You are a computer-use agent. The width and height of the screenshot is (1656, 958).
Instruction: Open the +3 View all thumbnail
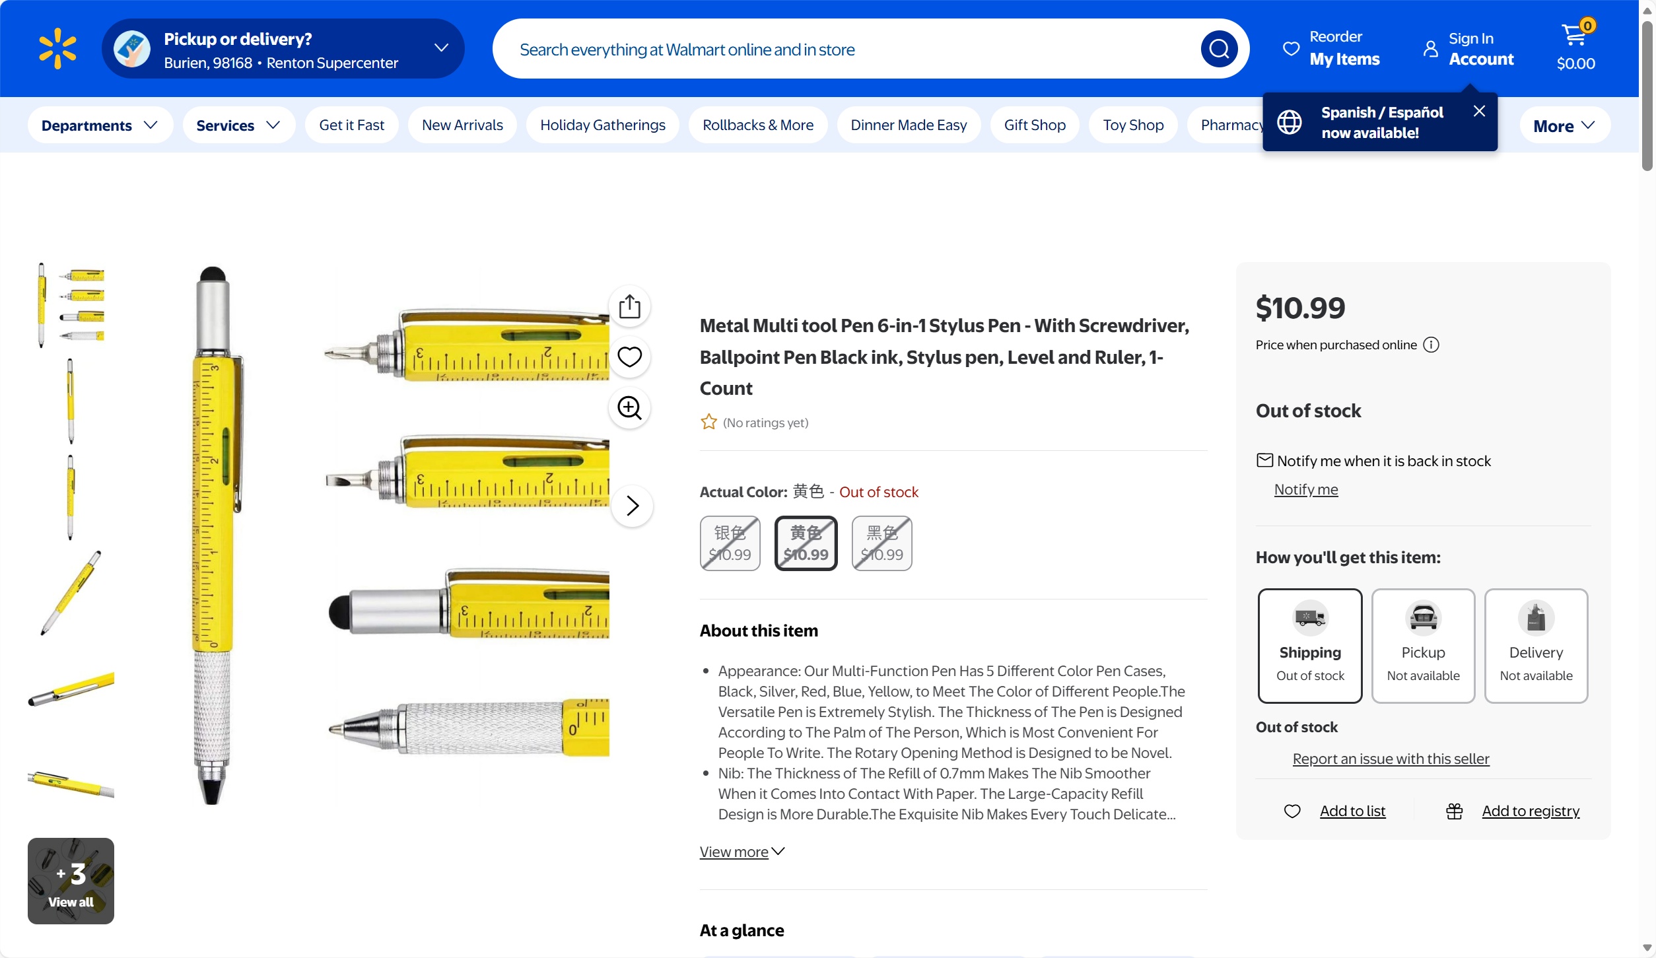point(71,881)
